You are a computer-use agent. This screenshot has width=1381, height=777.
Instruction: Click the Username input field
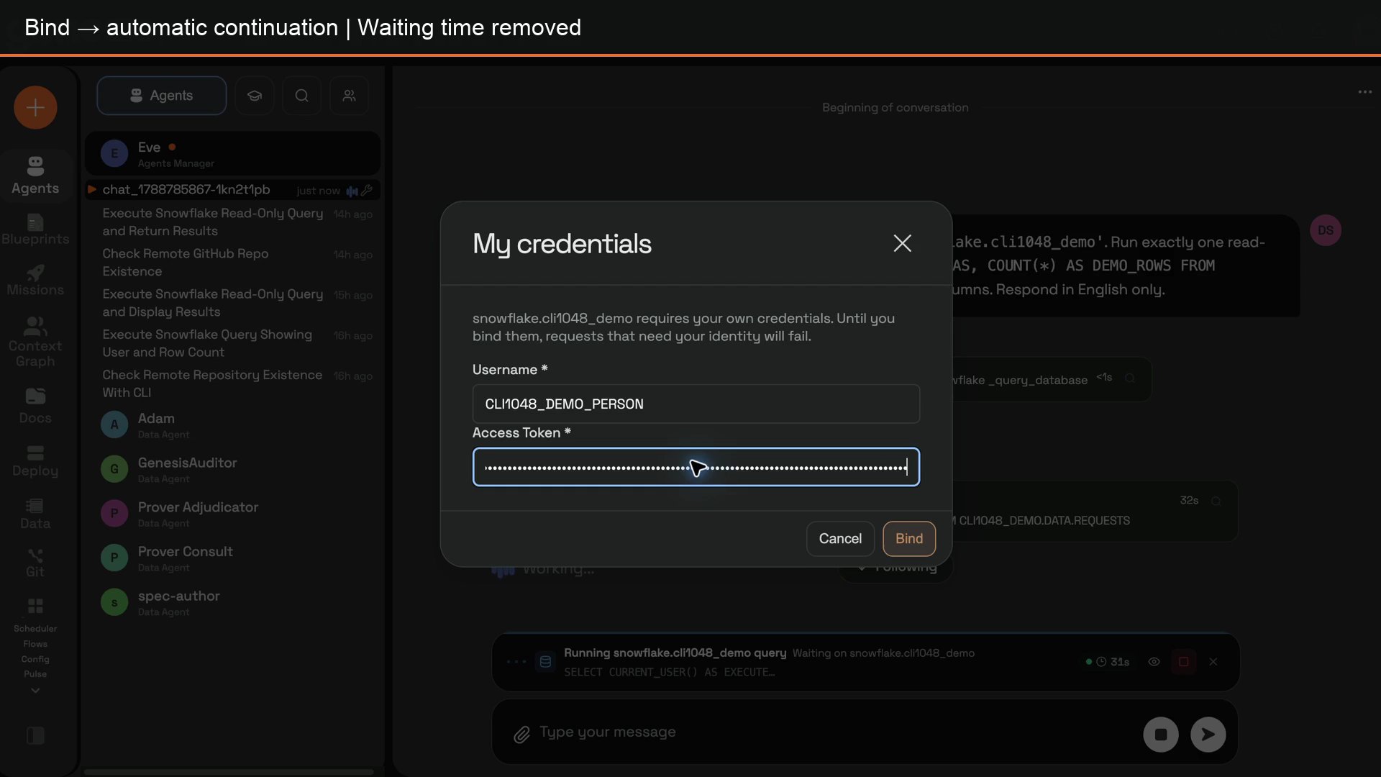click(696, 404)
